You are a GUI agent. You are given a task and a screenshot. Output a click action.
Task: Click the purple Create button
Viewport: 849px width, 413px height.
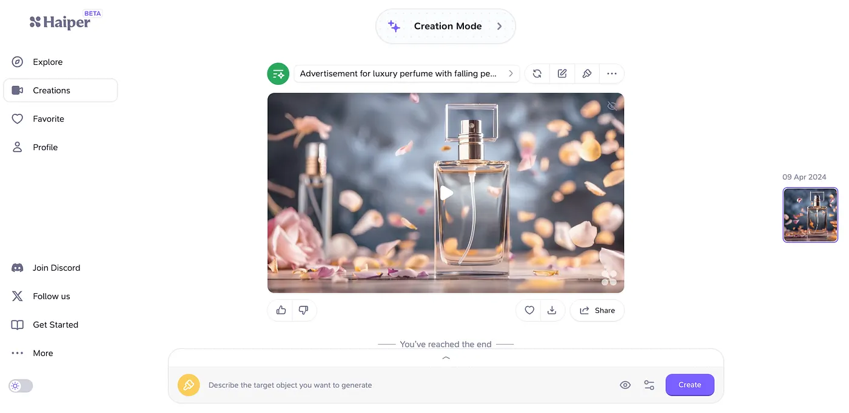pyautogui.click(x=690, y=385)
